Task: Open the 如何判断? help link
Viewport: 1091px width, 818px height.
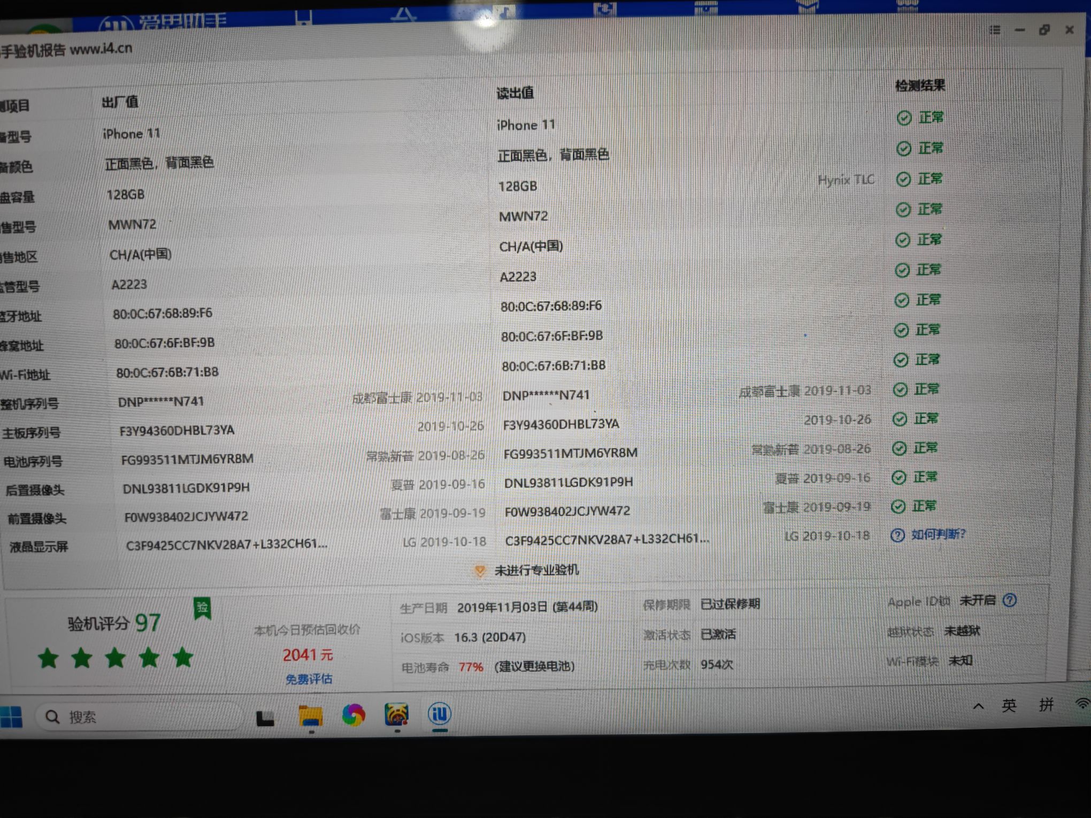Action: coord(938,534)
